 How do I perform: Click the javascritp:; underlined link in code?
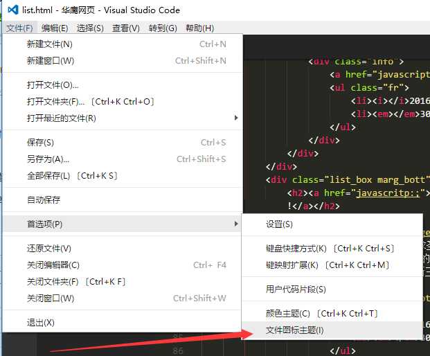388,193
